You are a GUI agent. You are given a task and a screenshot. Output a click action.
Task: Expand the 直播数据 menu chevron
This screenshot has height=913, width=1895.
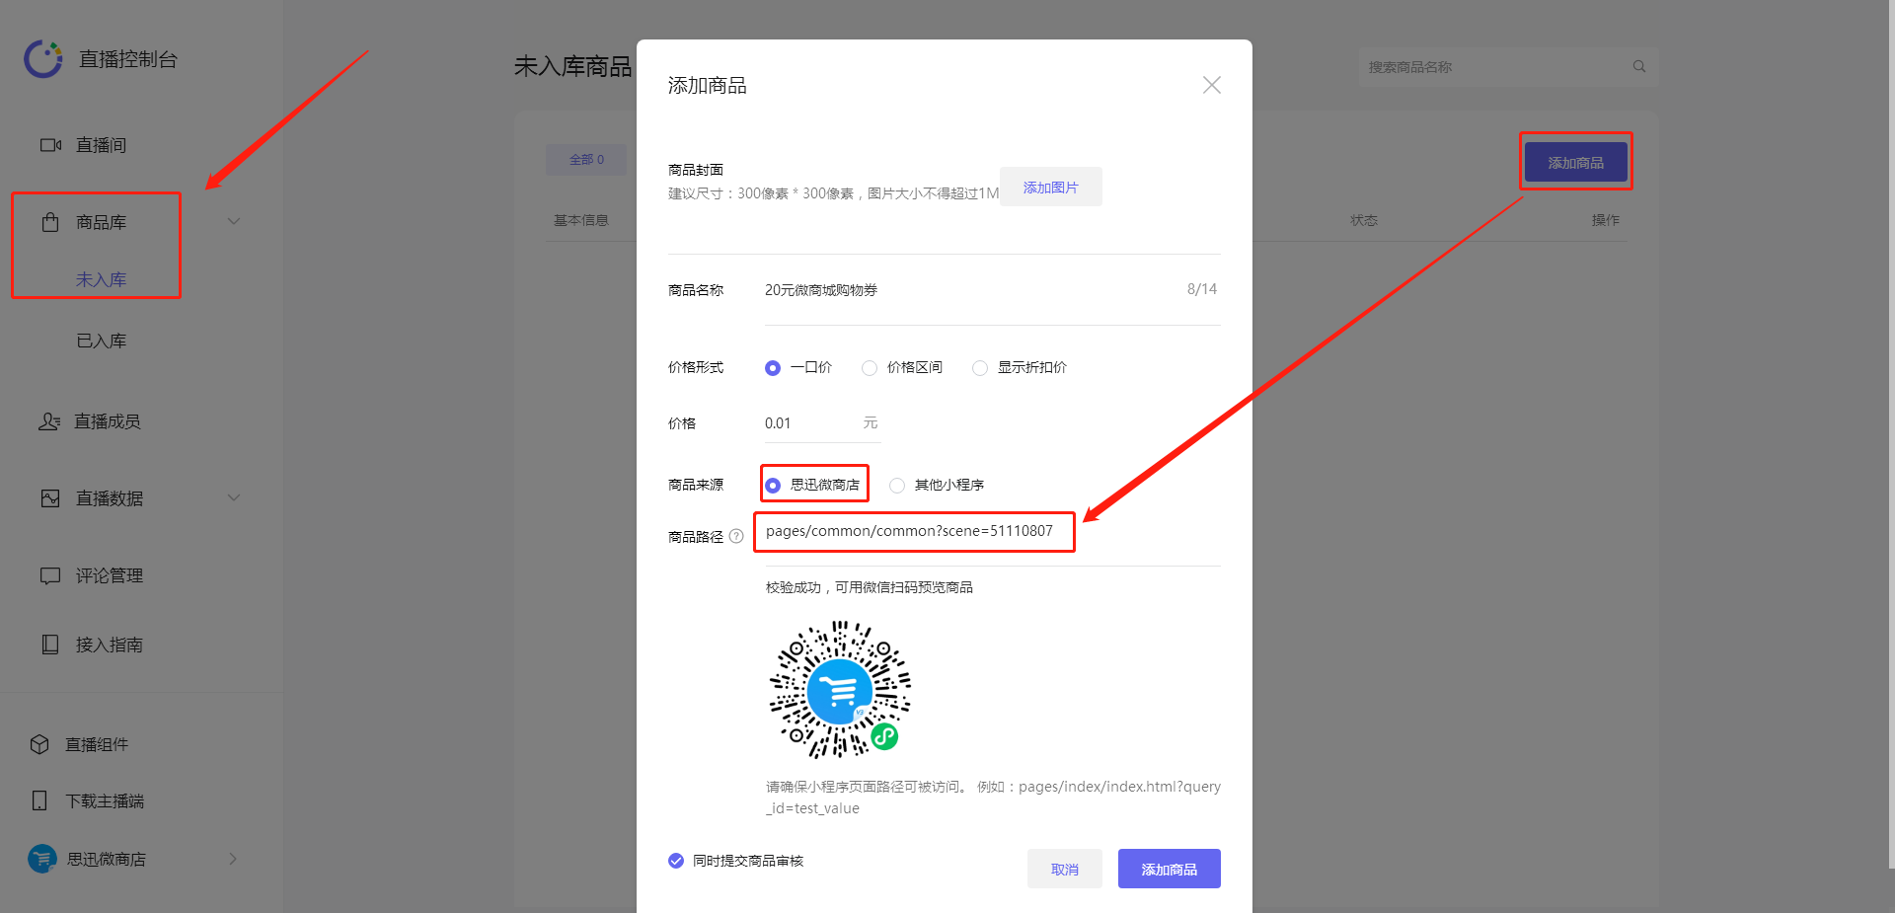click(234, 497)
